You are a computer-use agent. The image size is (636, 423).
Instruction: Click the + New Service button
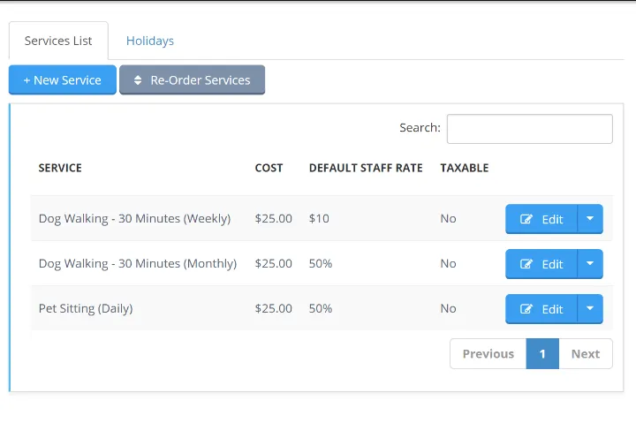point(63,79)
